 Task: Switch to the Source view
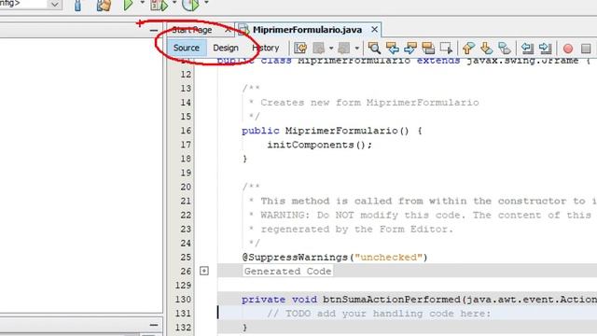pyautogui.click(x=187, y=48)
